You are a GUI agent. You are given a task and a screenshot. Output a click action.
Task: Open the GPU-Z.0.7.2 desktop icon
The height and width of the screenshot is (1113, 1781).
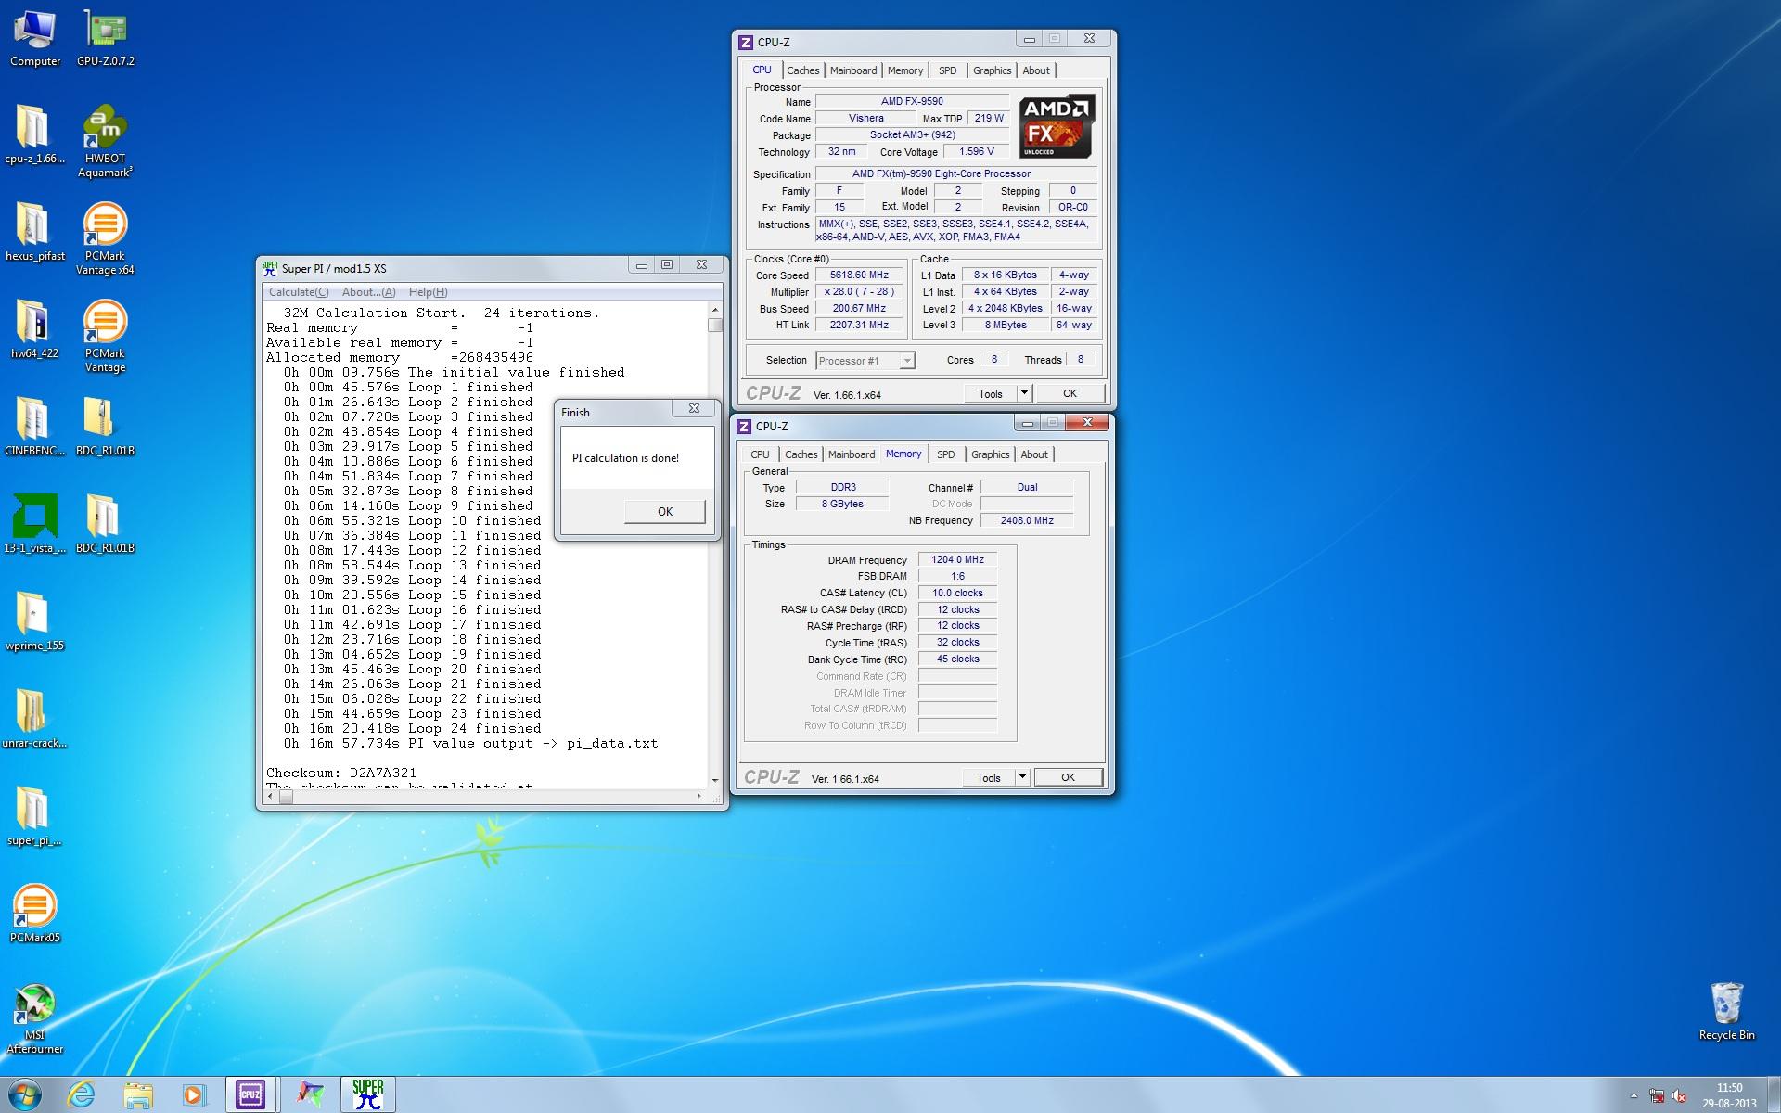click(106, 38)
